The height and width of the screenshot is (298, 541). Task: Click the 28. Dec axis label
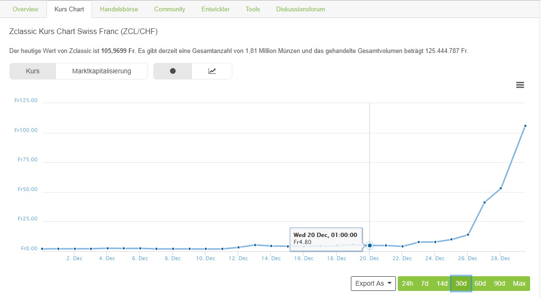click(x=501, y=258)
